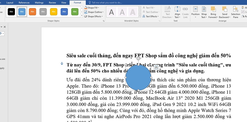Switch to the References tab

[x=24, y=3]
